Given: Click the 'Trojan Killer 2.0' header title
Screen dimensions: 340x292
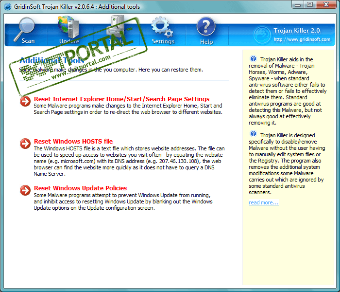Looking at the screenshot, I should [297, 30].
